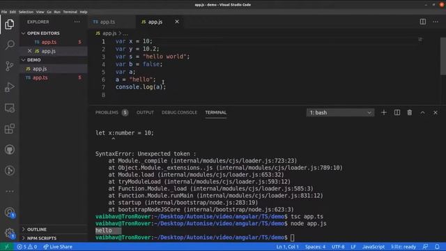Split the editor to the right
Image resolution: width=446 pixels, height=251 pixels.
[x=423, y=22]
